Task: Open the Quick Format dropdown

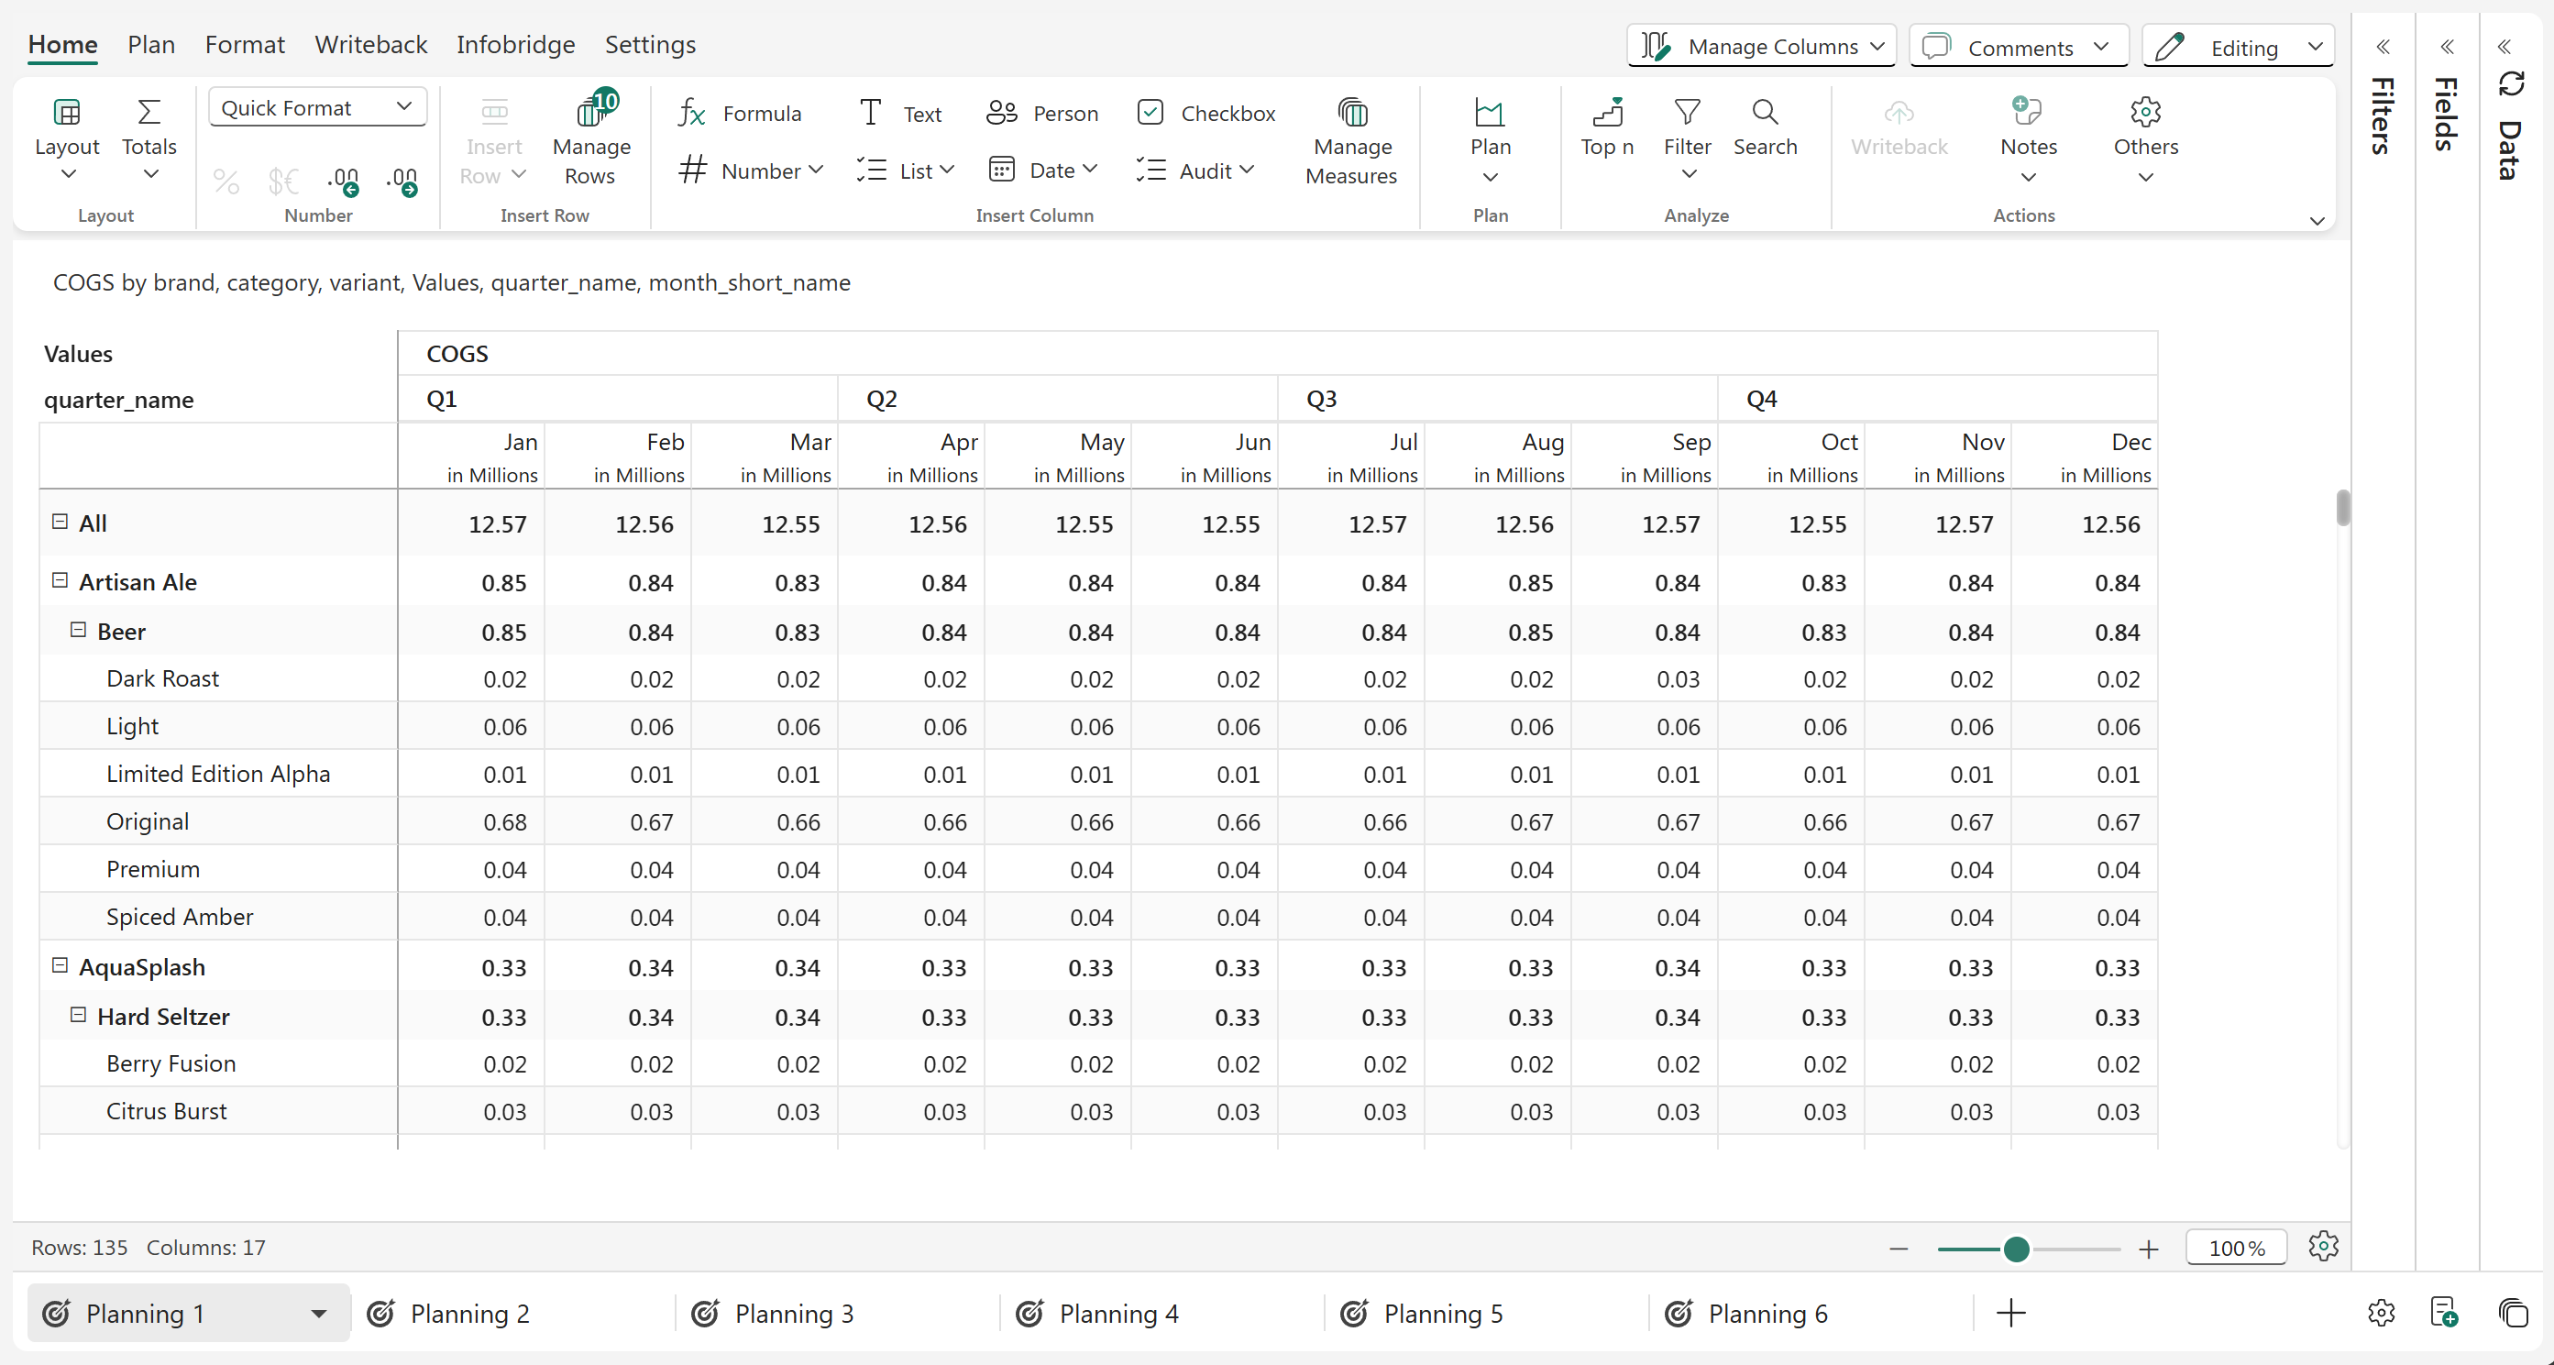Action: (x=317, y=107)
